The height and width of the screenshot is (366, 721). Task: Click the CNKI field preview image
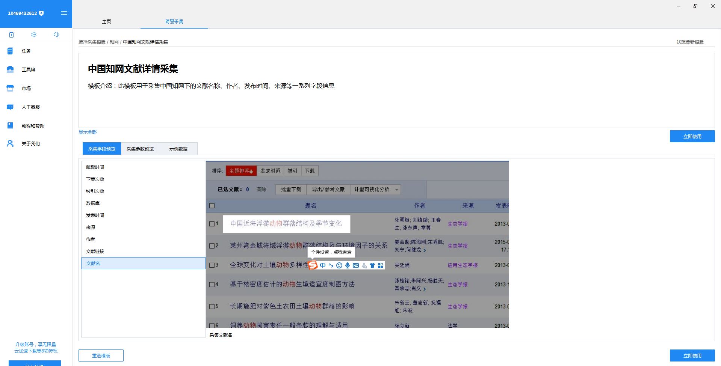click(x=357, y=244)
